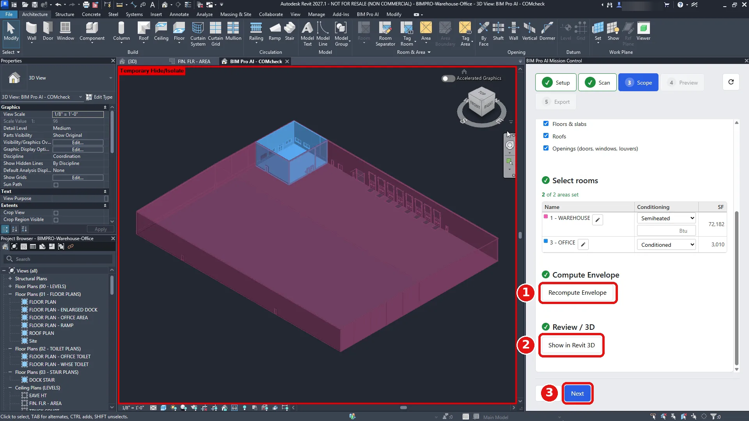
Task: Click the refresh icon in Mission Control
Action: (731, 82)
